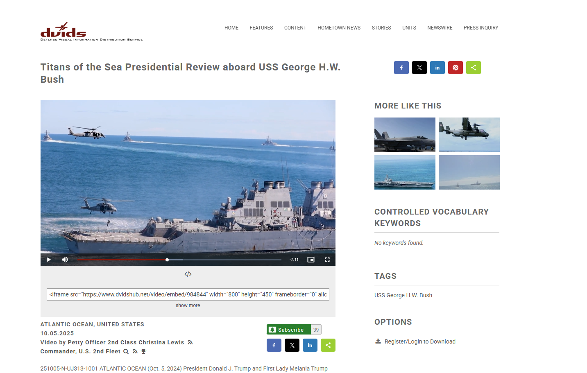Enter fullscreen video mode
Screen dimensions: 587x373
[x=327, y=260]
